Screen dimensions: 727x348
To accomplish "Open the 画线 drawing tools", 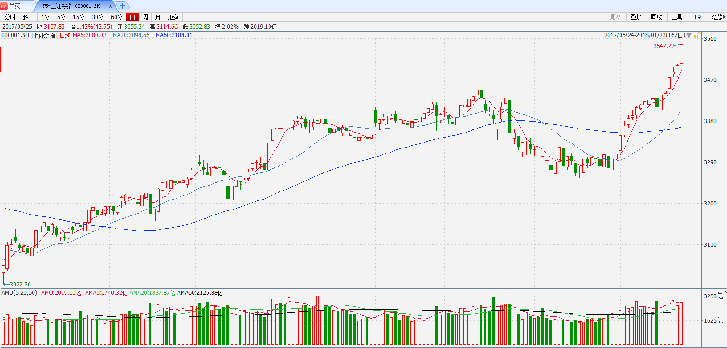I will point(656,17).
